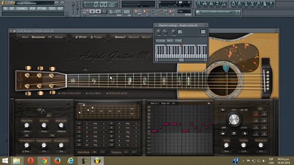Click the round power-style icon in toolbar
Screen dimensions: 294x165
233,4
